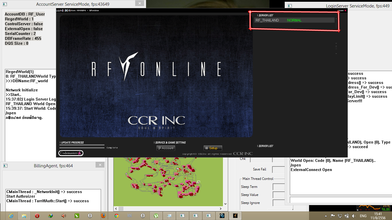Close the RF Online launcher
Viewport: 392px width, 220px height.
tap(342, 11)
